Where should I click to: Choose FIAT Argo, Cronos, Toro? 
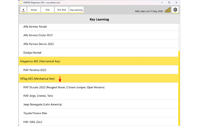(38, 96)
